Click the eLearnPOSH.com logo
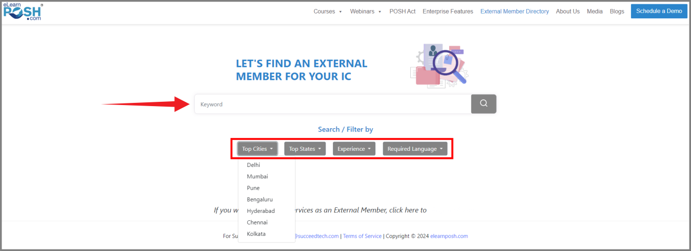691x251 pixels. pos(23,11)
